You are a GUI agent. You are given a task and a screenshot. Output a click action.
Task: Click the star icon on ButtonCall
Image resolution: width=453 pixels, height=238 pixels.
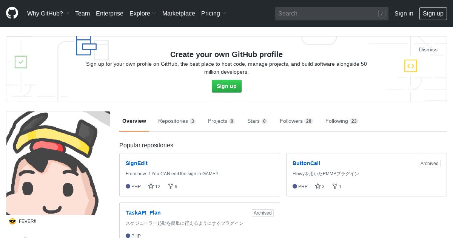coord(318,186)
